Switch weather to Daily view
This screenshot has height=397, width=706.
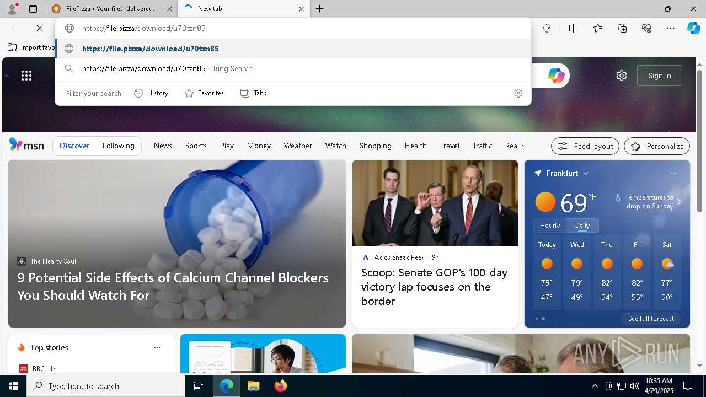[x=582, y=226]
